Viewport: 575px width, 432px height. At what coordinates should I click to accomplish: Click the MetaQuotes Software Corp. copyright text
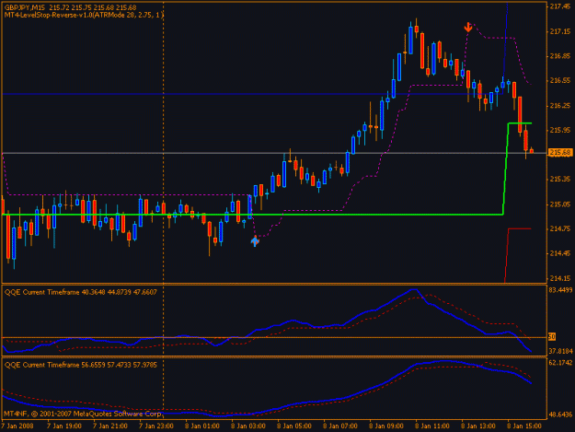click(83, 414)
